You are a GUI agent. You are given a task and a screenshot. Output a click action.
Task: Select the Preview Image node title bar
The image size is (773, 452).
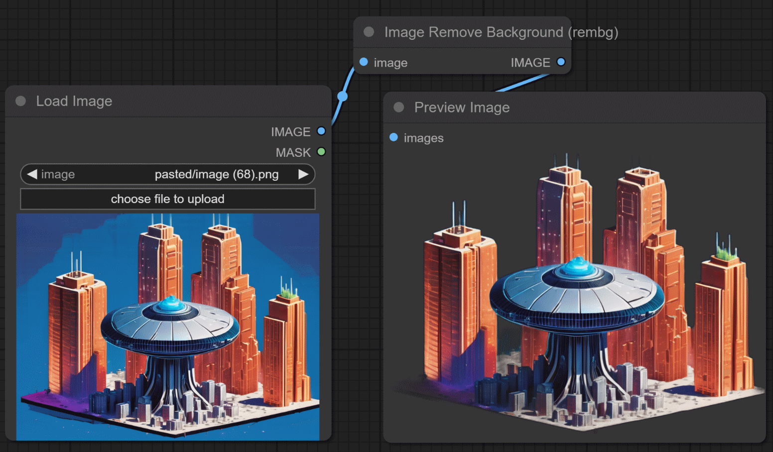(x=462, y=108)
